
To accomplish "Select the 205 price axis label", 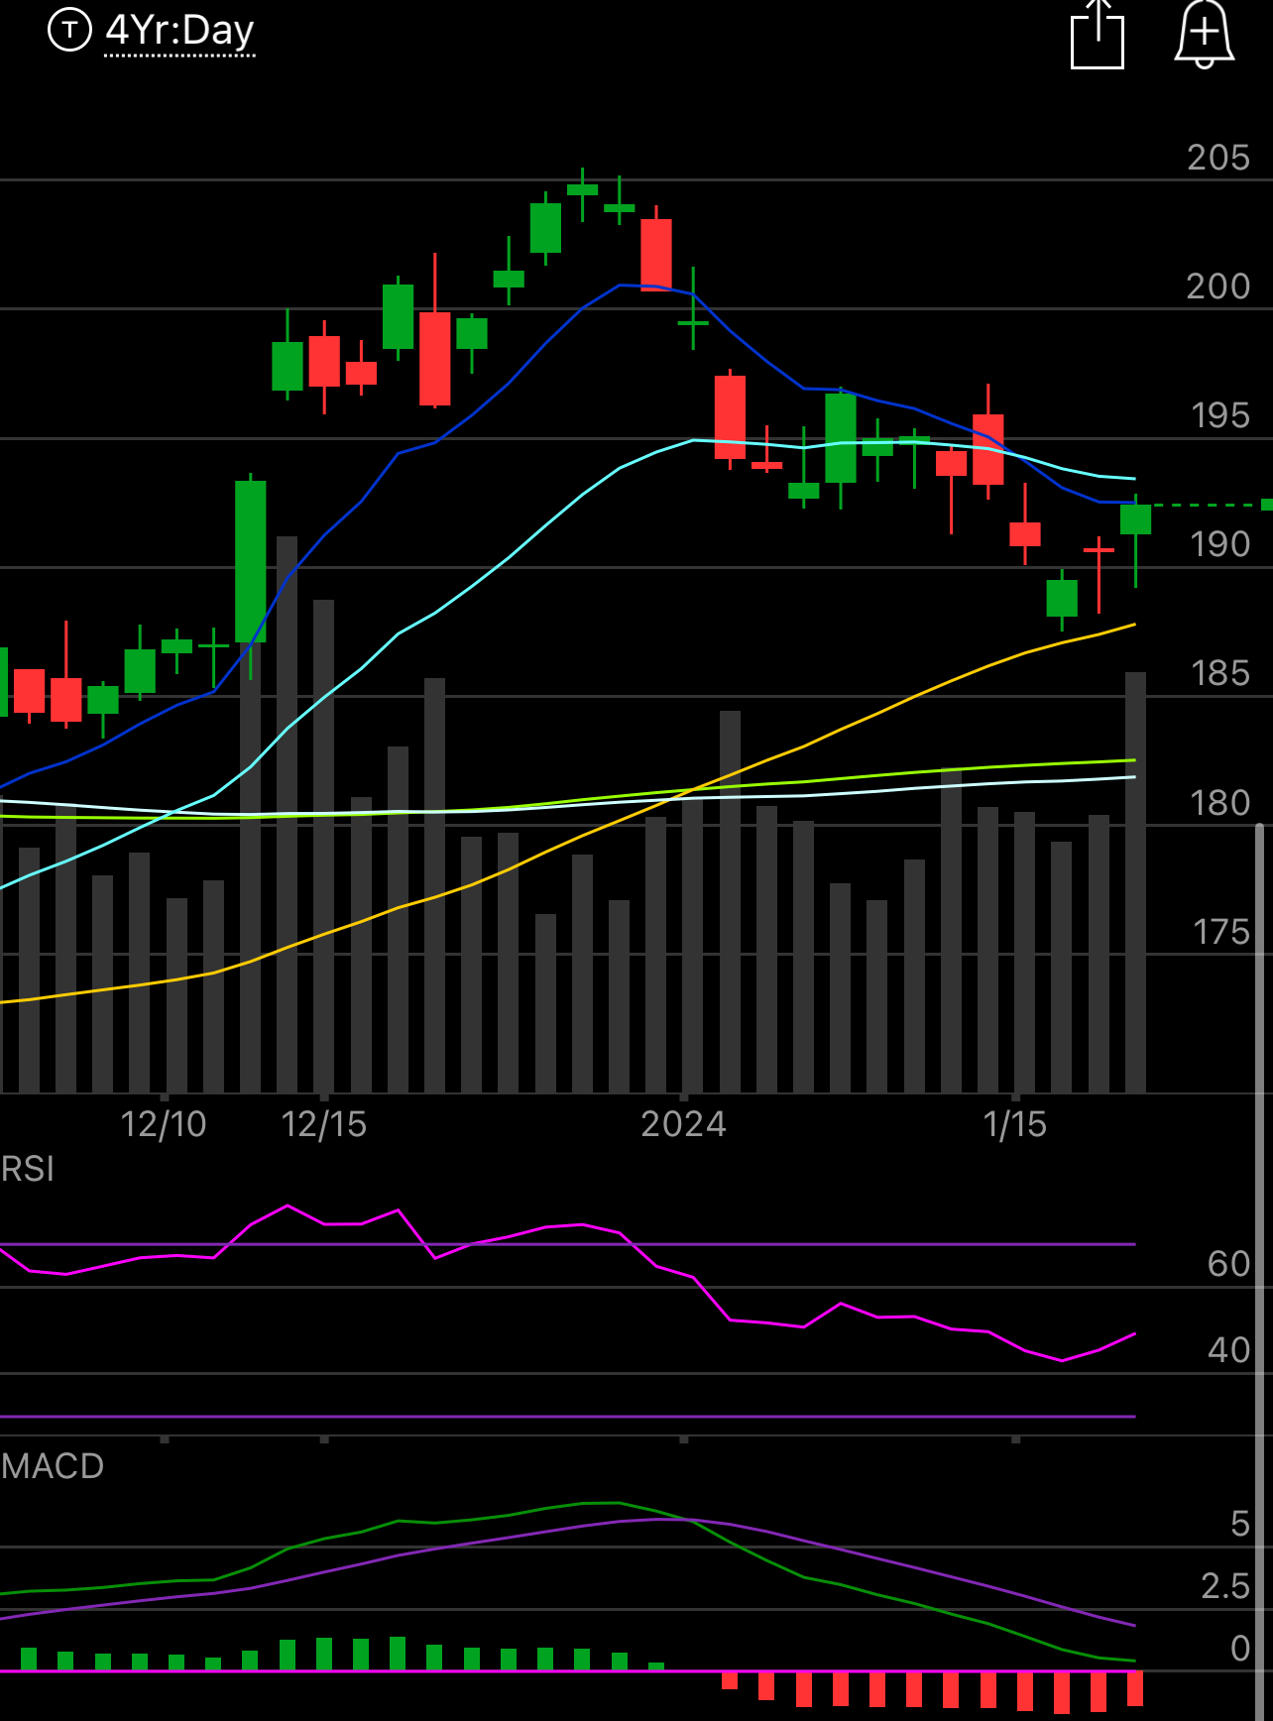I will click(x=1218, y=158).
